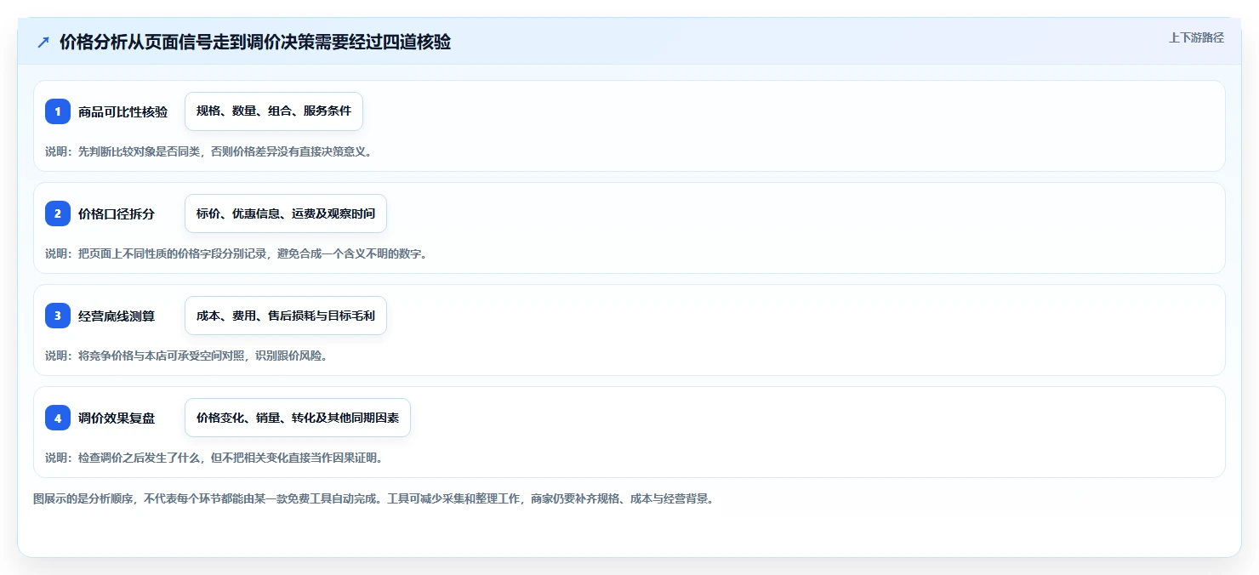Click the 价格变化、销量、转化及其他同期因素 chip

click(298, 418)
